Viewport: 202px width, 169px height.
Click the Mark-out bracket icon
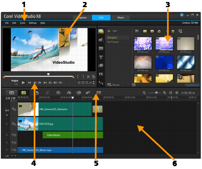coord(83,77)
